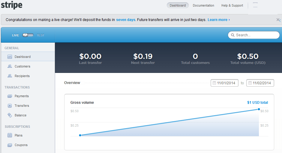Viewport: 282px width, 153px height.
Task: Open the end date 11/02/2014 picker
Action: click(260, 83)
